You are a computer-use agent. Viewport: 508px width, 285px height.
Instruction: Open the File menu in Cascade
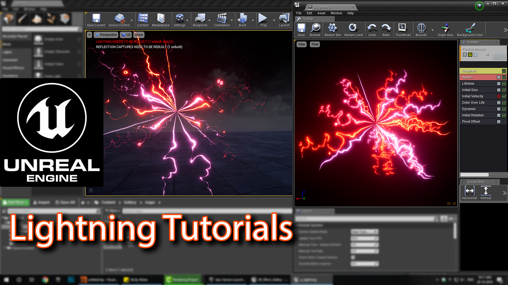click(x=299, y=13)
